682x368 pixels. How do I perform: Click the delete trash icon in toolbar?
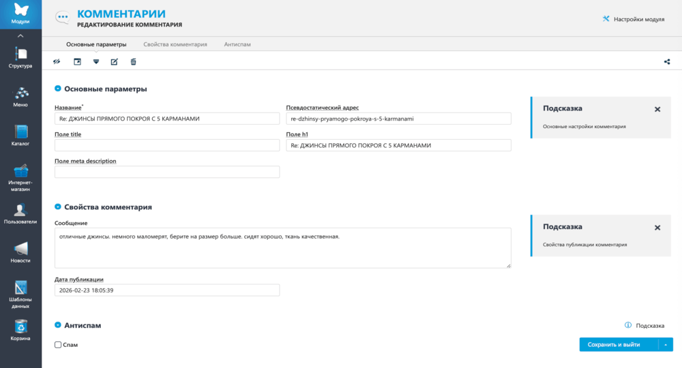coord(133,62)
